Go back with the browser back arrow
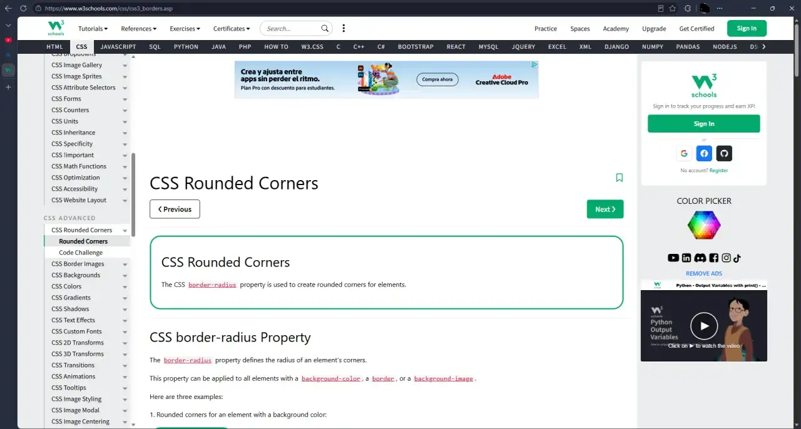 coord(8,8)
